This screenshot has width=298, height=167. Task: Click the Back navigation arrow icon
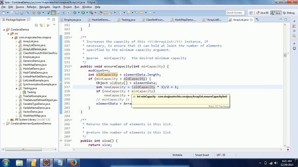[142, 13]
